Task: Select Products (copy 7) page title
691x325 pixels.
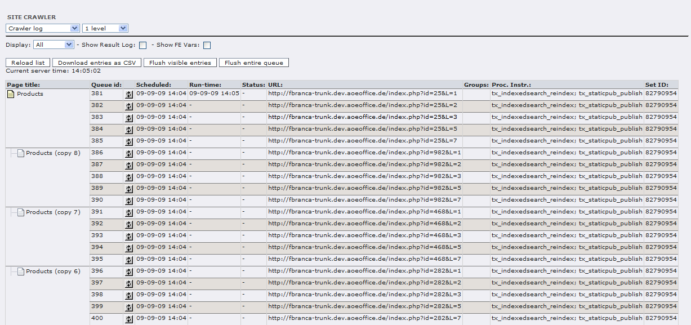Action: point(53,212)
